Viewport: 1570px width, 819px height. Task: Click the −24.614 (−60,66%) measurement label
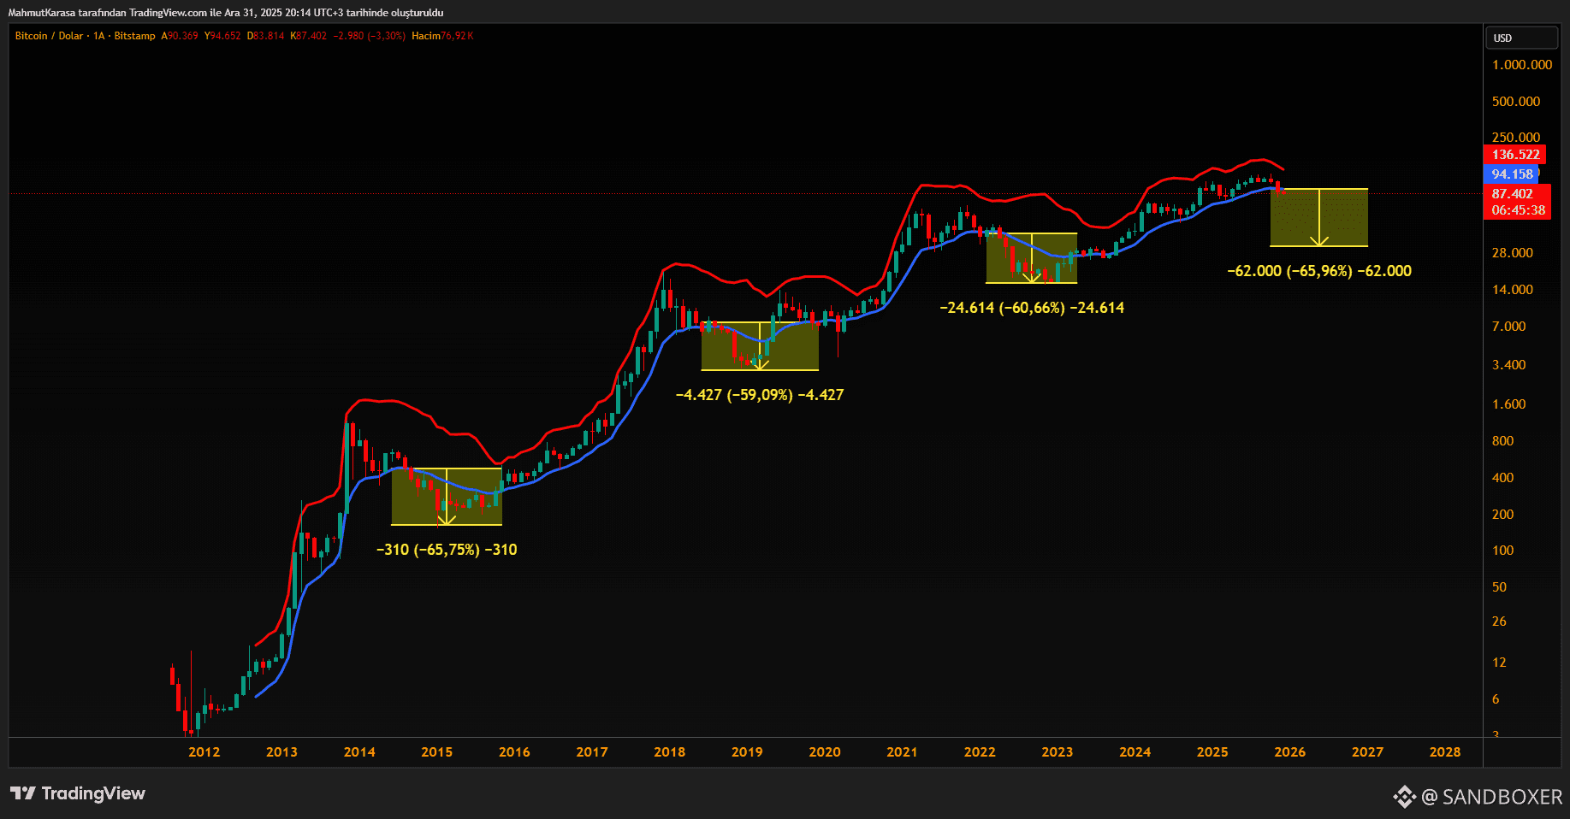click(x=1032, y=308)
